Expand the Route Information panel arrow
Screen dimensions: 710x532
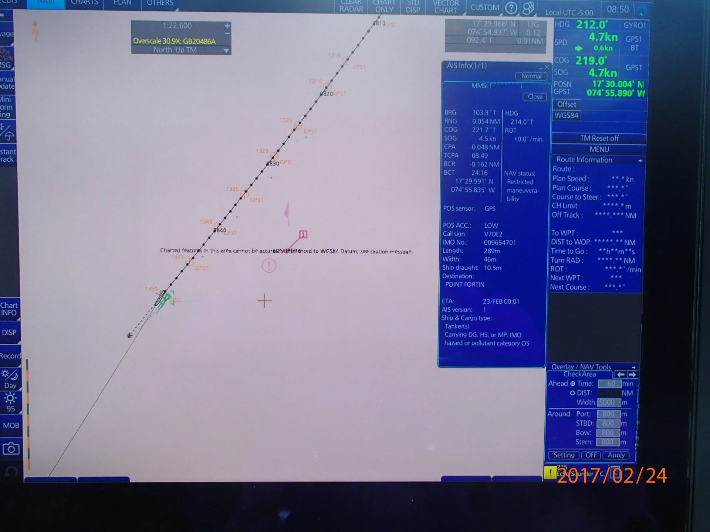[640, 160]
